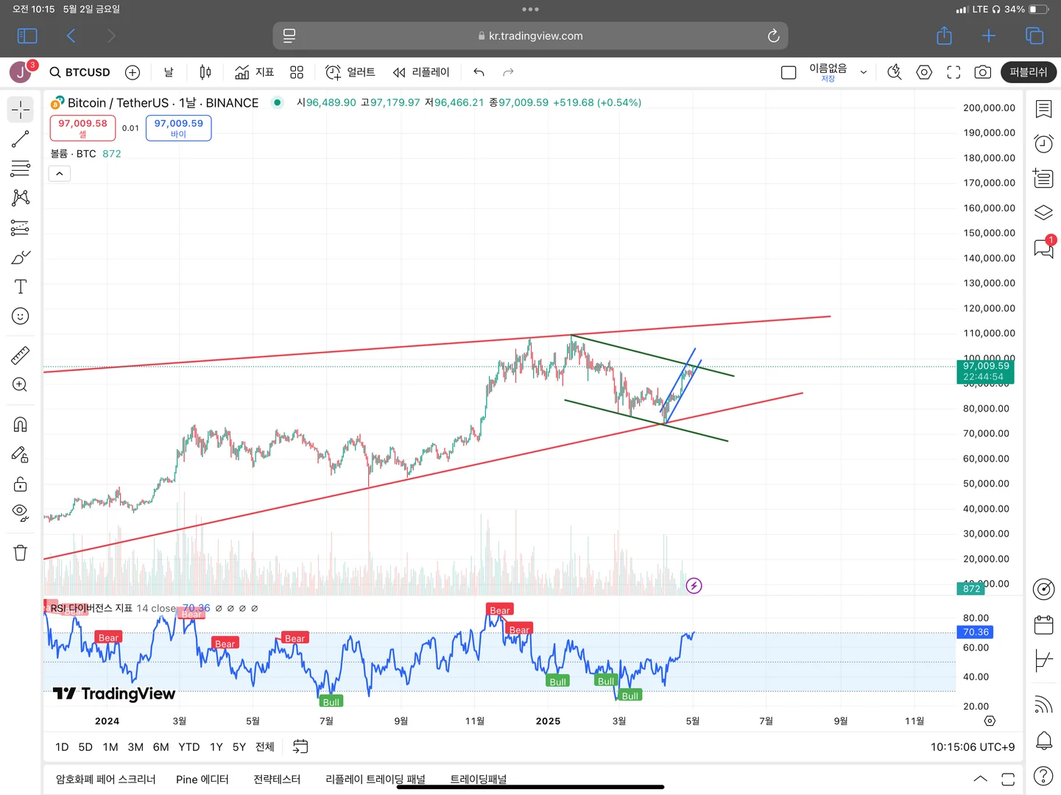The height and width of the screenshot is (795, 1061).
Task: Change the daily time interval
Action: (169, 72)
